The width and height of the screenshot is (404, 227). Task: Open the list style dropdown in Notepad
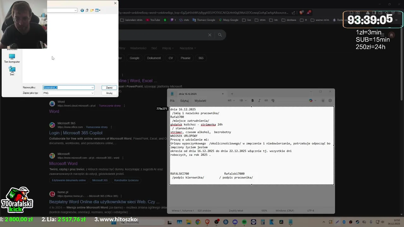coord(243,101)
